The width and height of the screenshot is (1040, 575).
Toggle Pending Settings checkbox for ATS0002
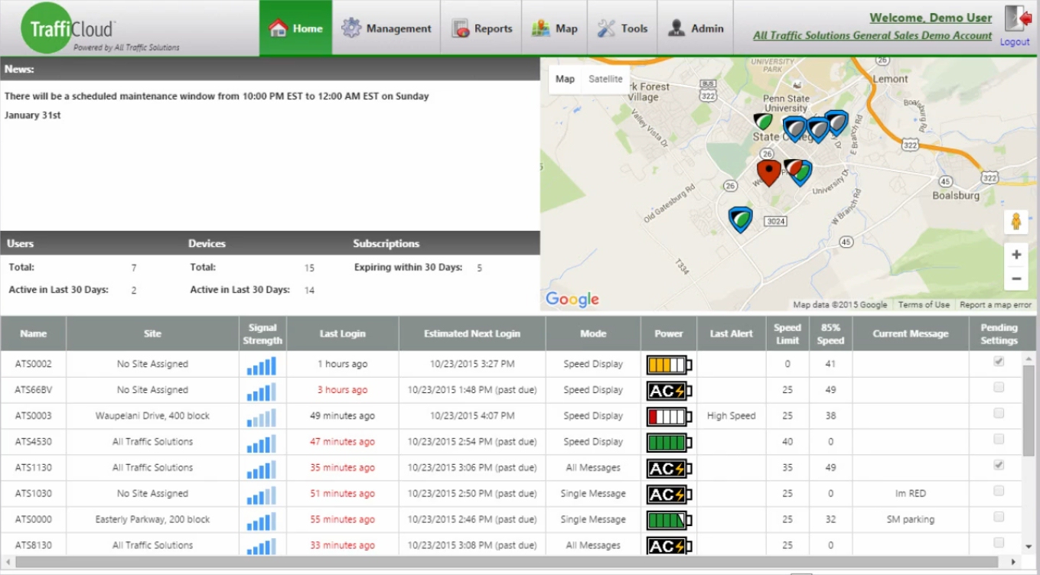999,362
